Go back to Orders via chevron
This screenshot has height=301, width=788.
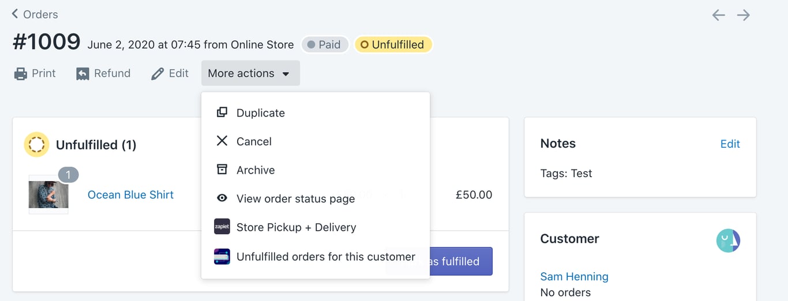(x=15, y=13)
